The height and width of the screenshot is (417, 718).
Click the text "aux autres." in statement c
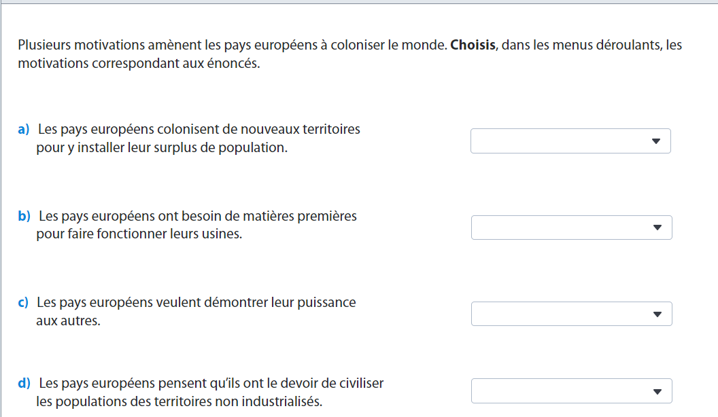coord(68,321)
